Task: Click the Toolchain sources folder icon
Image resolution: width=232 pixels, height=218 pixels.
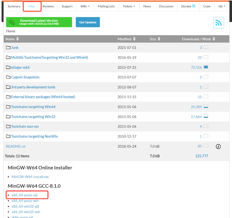Action: (x=8, y=126)
